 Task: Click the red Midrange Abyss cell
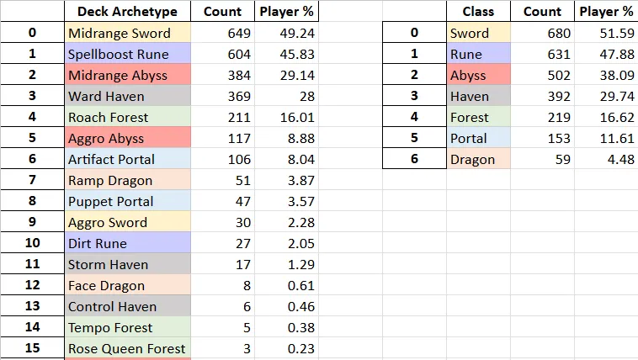127,75
